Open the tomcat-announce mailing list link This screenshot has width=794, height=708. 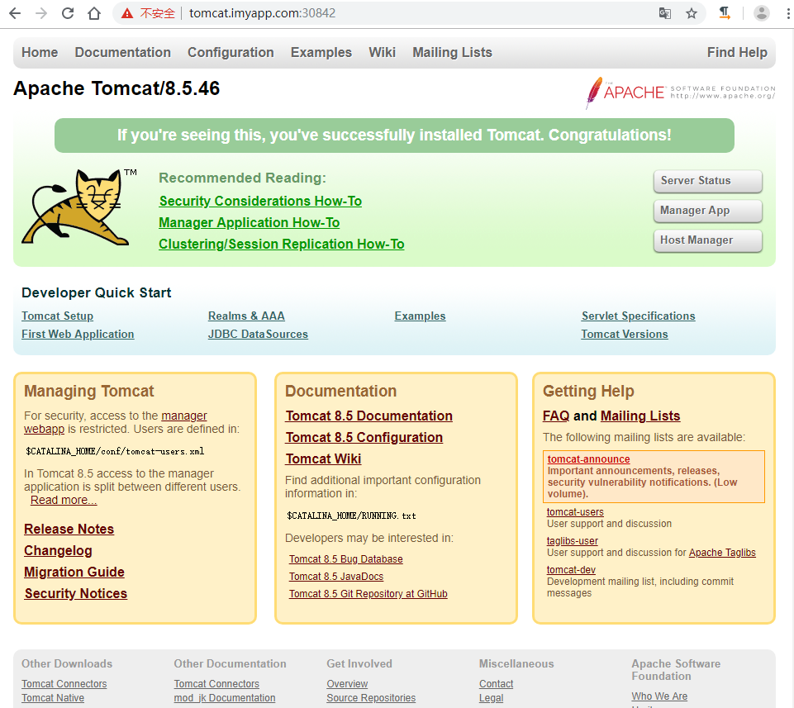point(588,459)
